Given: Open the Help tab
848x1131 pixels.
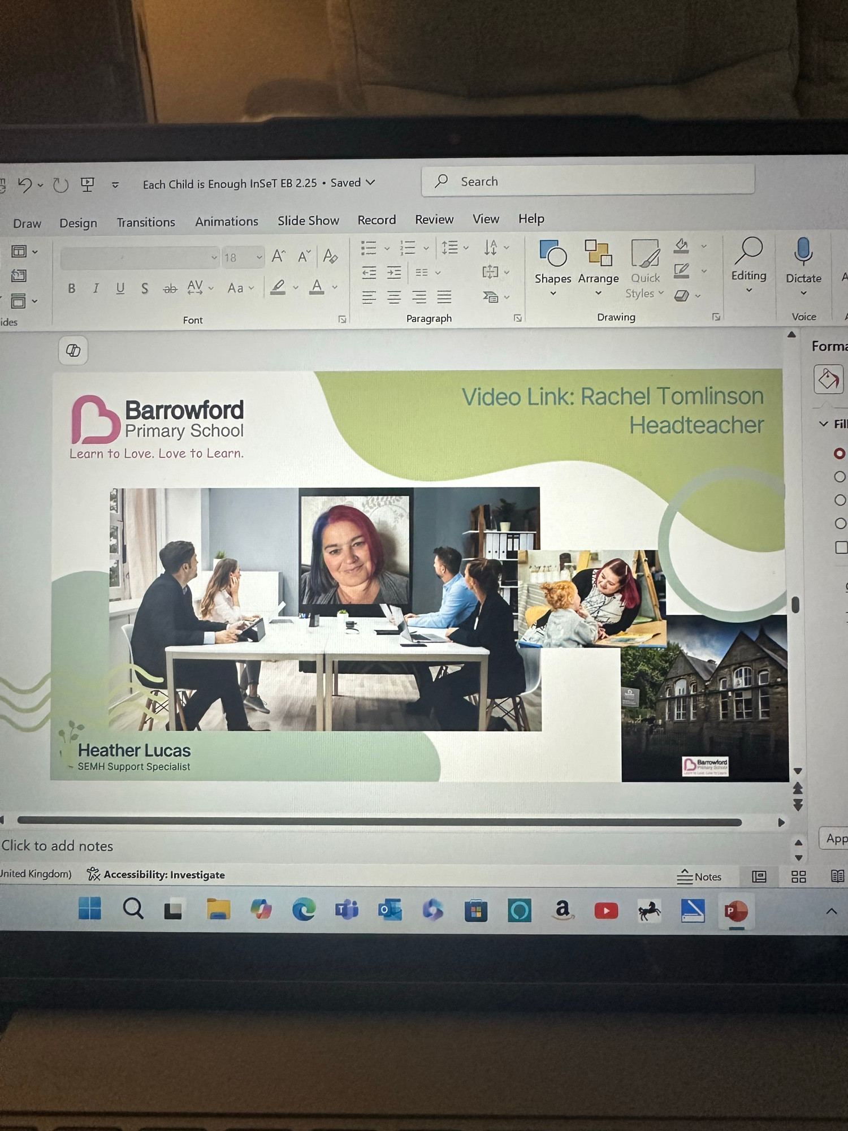Looking at the screenshot, I should [531, 218].
